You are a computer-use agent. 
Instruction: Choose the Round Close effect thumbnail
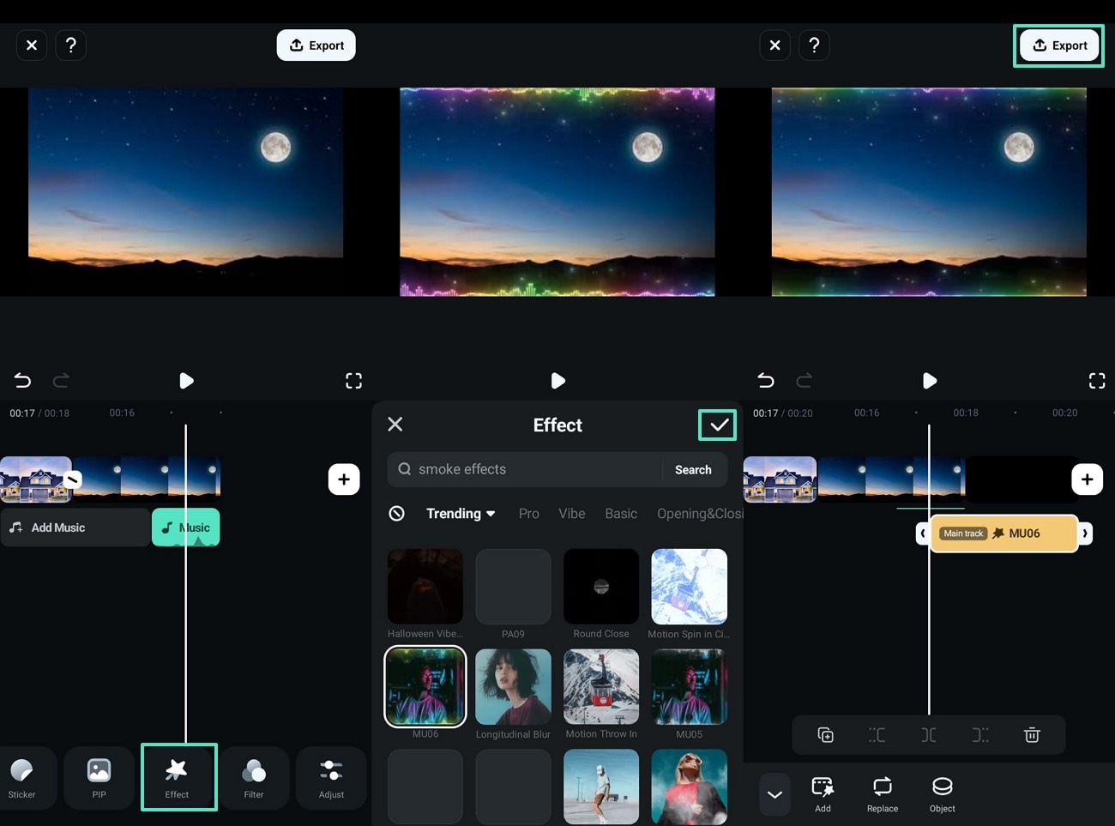[601, 587]
